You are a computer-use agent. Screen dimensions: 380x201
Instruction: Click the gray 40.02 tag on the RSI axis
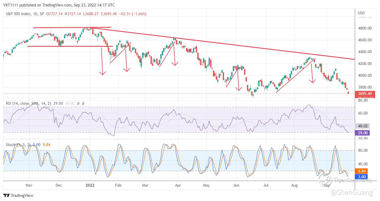tap(362, 126)
